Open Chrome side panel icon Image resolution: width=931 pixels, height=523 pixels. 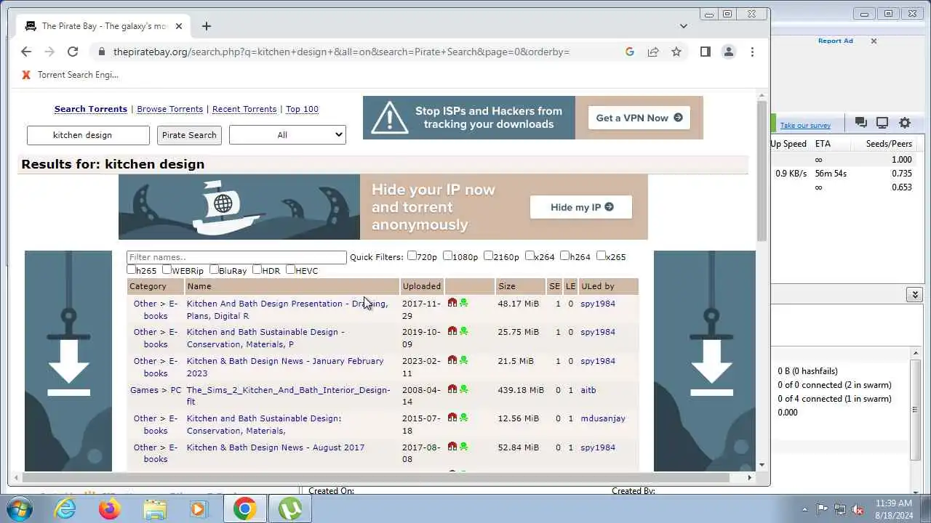point(705,52)
